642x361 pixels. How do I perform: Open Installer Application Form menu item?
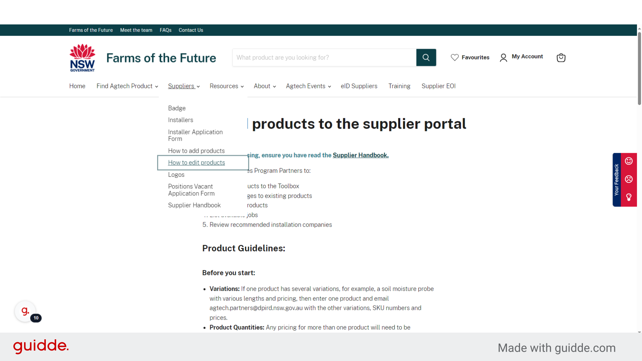point(195,135)
